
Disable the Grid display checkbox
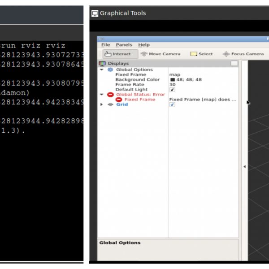[172, 104]
